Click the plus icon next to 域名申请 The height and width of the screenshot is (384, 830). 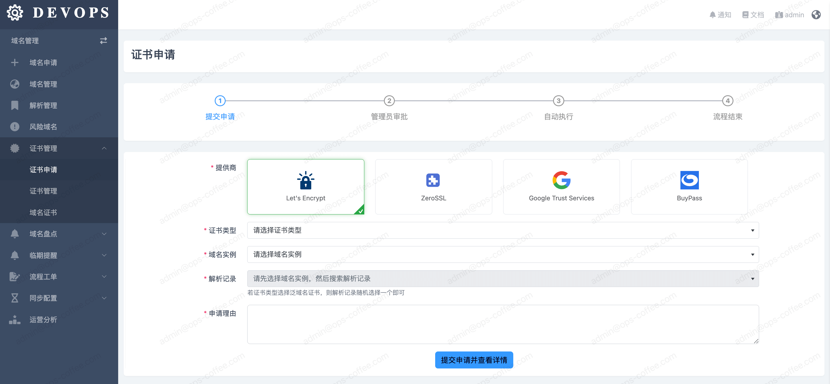coord(14,62)
